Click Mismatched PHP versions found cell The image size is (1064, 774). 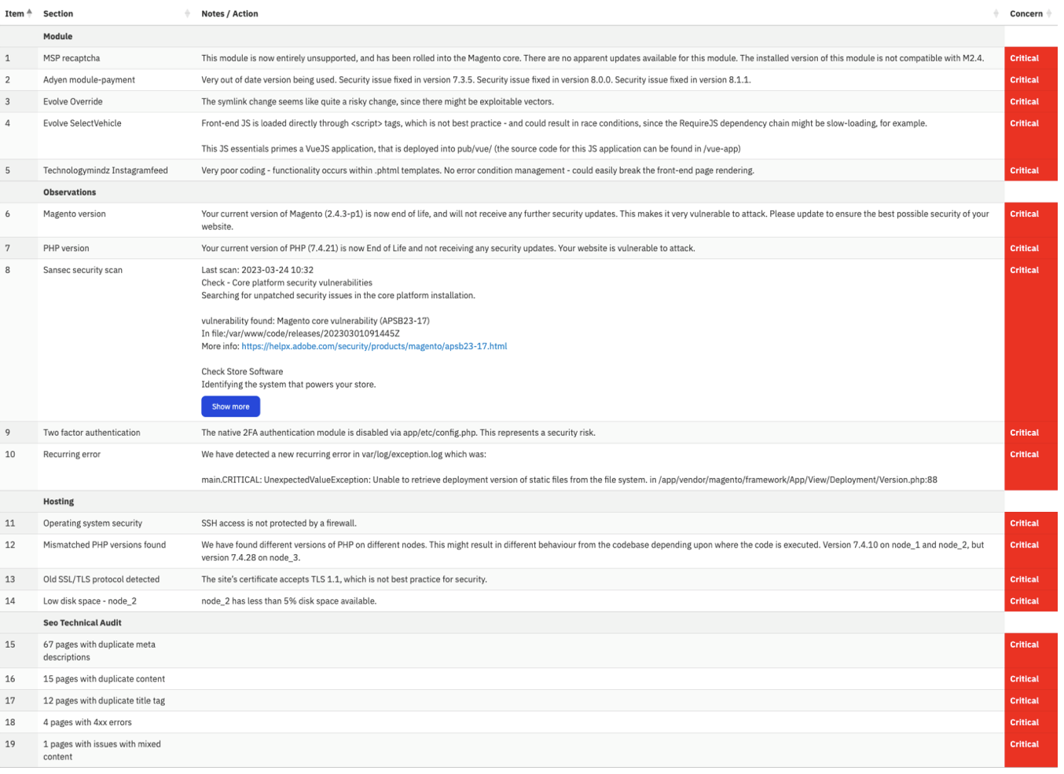click(105, 545)
